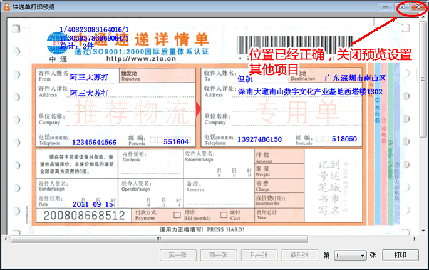Click sender postcode 551604

click(176, 142)
